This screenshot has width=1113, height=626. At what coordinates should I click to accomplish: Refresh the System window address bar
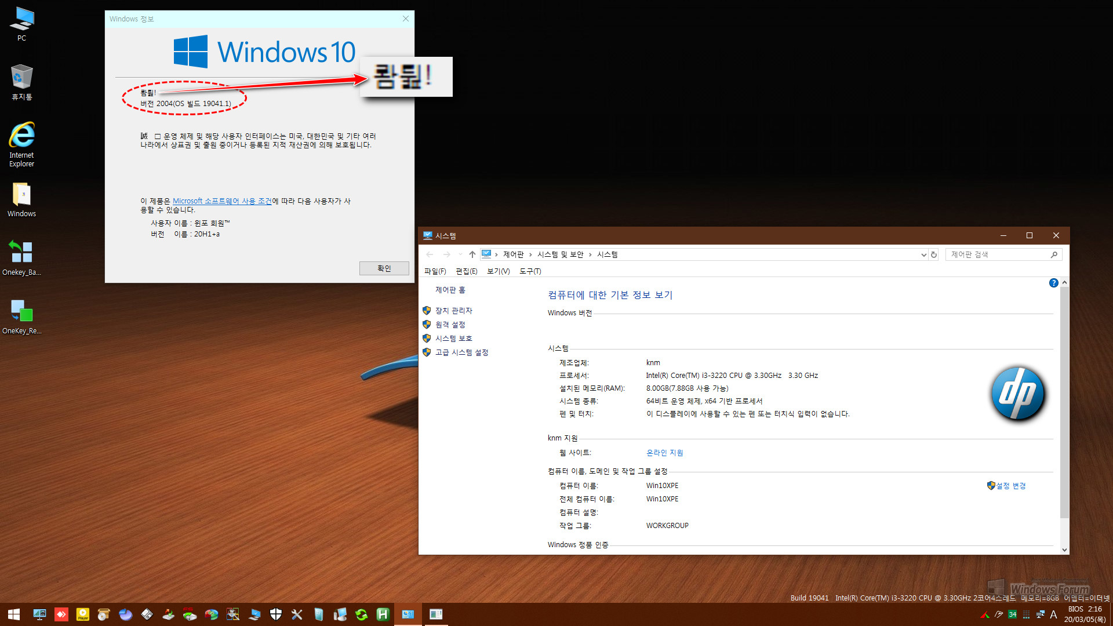pyautogui.click(x=933, y=254)
